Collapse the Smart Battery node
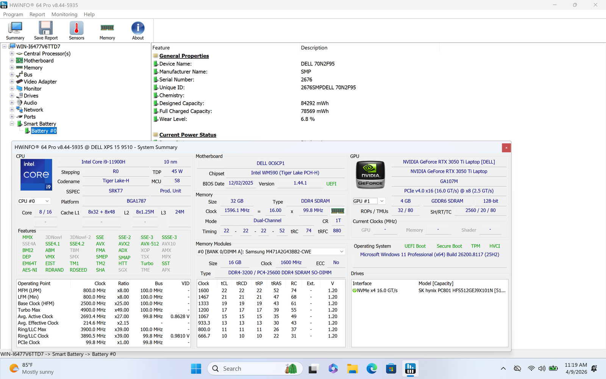 coord(12,124)
